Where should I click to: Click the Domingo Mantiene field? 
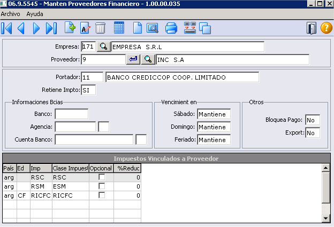(x=214, y=127)
